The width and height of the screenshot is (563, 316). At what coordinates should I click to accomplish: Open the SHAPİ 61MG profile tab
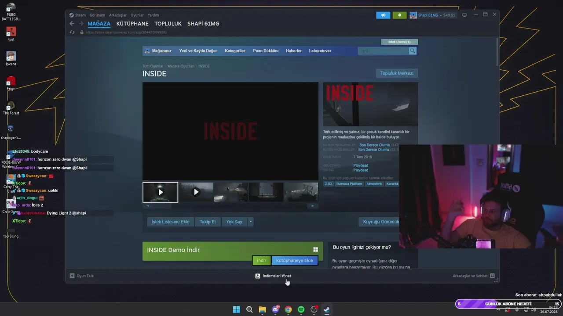(x=203, y=24)
